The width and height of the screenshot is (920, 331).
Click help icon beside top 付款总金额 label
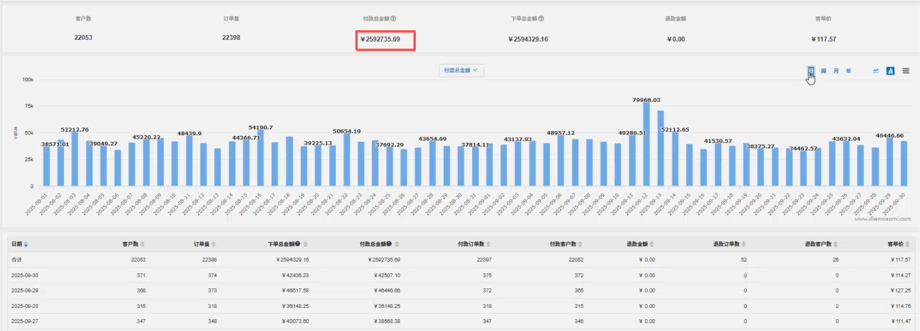pos(394,19)
